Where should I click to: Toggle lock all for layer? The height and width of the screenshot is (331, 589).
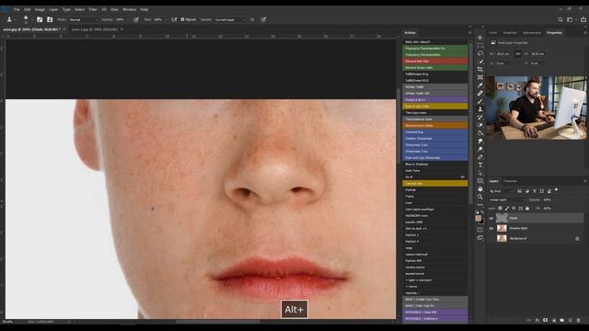pyautogui.click(x=527, y=209)
